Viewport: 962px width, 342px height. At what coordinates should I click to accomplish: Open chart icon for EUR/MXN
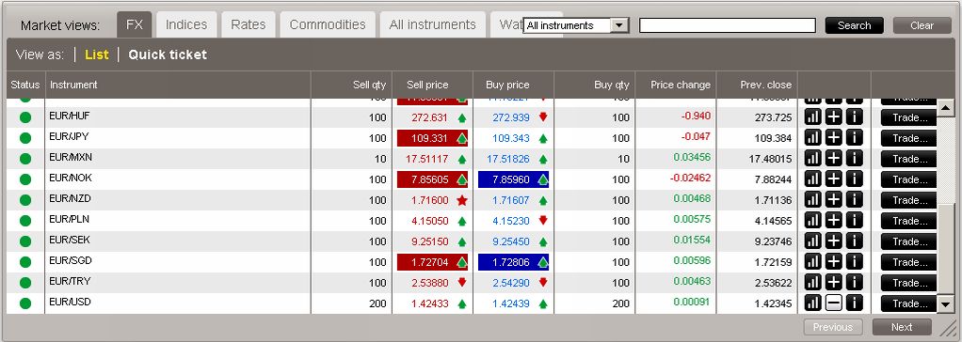pyautogui.click(x=812, y=159)
